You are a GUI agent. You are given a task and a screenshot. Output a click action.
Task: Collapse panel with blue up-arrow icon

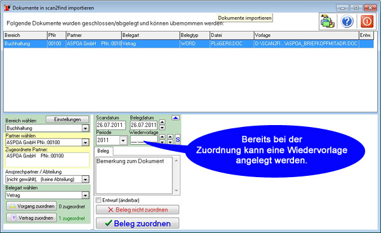(175, 118)
